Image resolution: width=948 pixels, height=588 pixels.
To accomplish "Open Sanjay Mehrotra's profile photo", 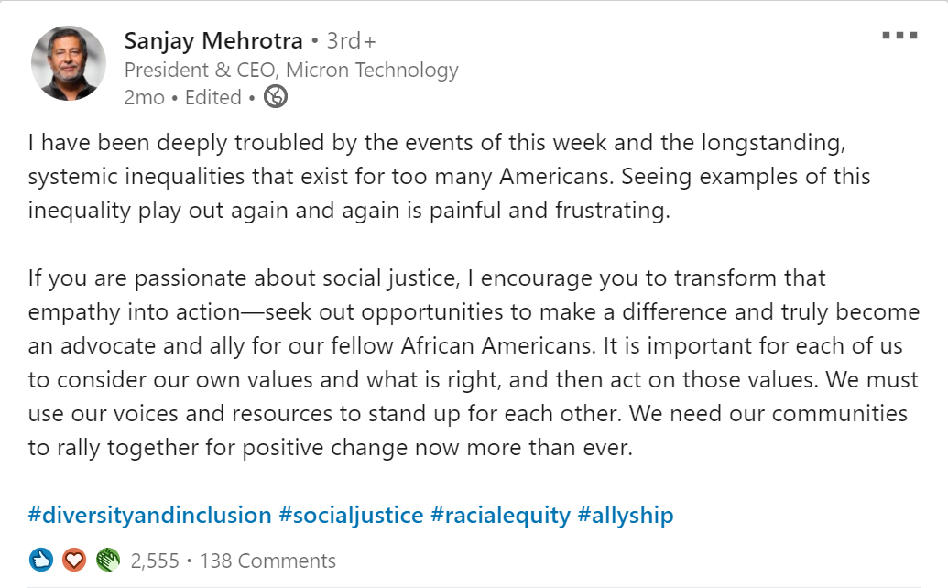I will (x=69, y=63).
